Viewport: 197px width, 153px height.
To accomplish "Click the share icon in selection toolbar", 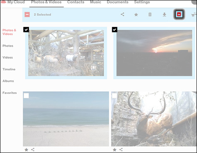I will (x=122, y=14).
